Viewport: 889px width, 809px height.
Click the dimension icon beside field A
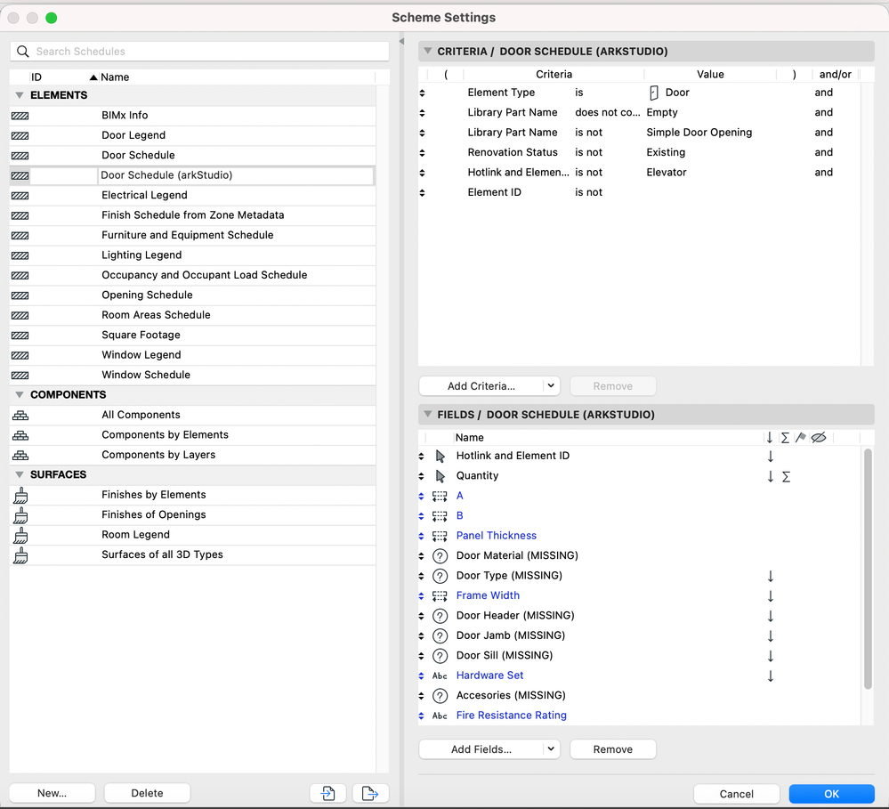pos(440,496)
